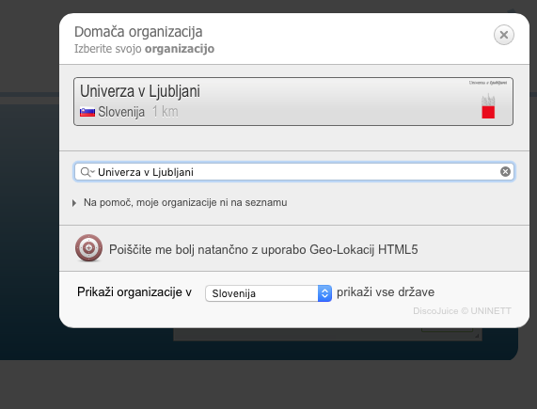The height and width of the screenshot is (409, 537).
Task: Click the 'Prikaži organizacije v' label
Action: tap(134, 292)
